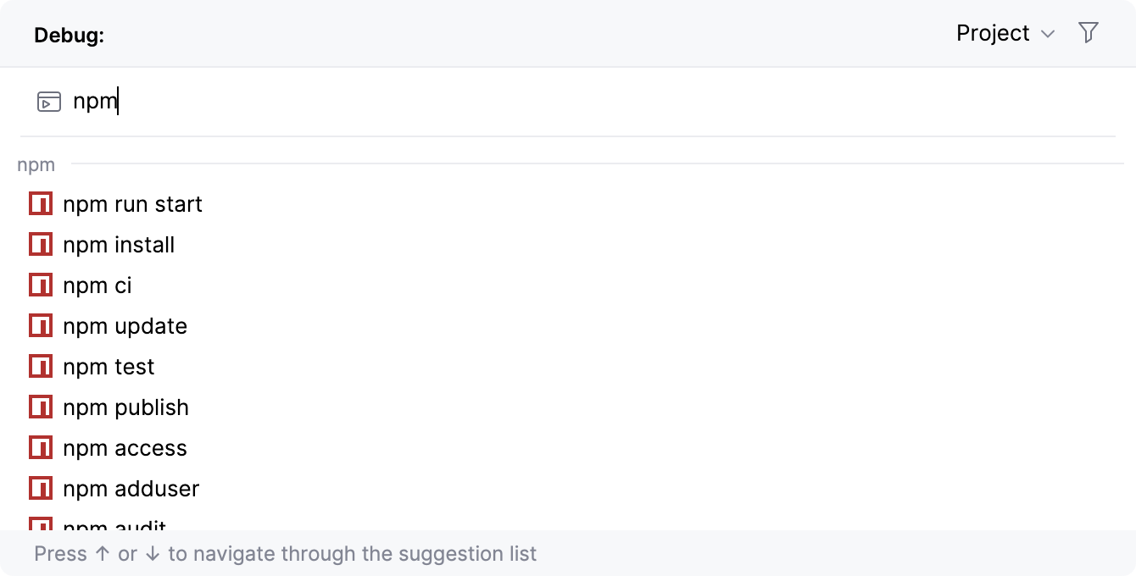This screenshot has width=1136, height=576.
Task: Click the npm icon beside "npm update"
Action: [40, 325]
